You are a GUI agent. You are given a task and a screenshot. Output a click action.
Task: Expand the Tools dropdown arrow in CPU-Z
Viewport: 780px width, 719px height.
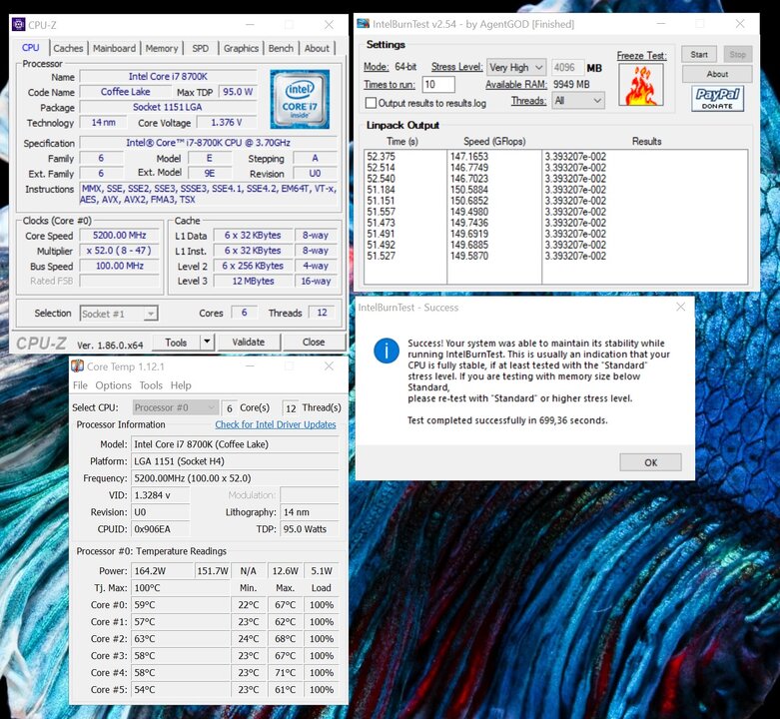pyautogui.click(x=207, y=342)
